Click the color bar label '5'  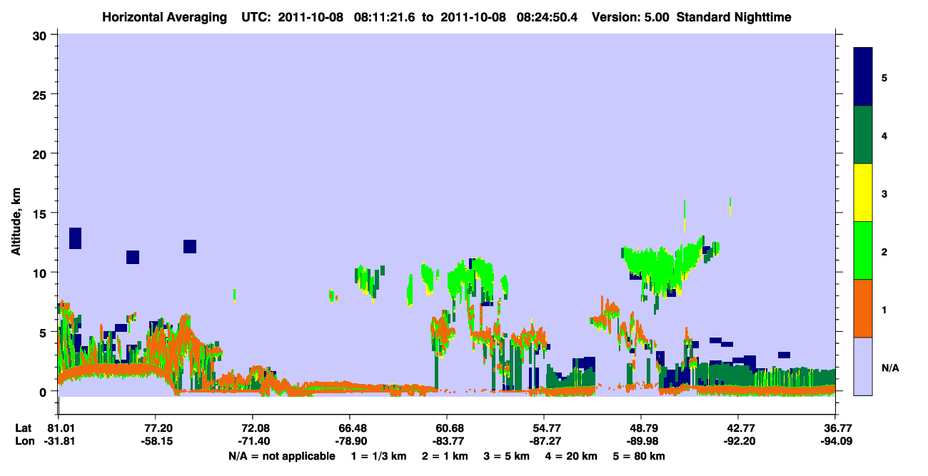coord(884,77)
